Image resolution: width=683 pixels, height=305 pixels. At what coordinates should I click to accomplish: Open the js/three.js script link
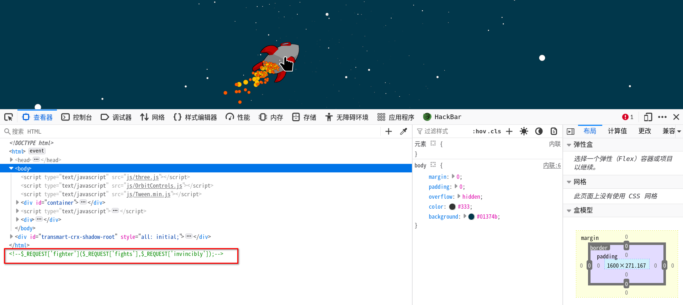(x=143, y=177)
